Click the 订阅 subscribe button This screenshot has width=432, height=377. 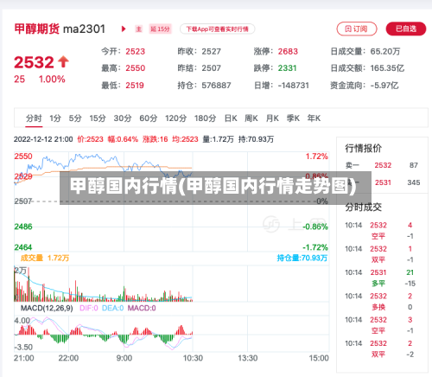[x=357, y=29]
